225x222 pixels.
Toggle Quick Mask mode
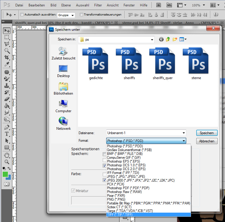[x=6, y=184]
